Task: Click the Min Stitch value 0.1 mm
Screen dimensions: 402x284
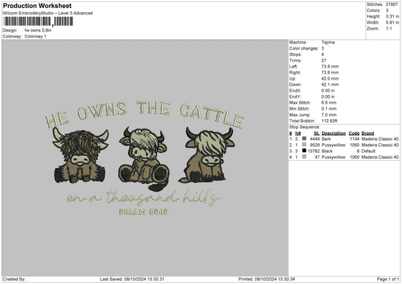Action: [x=329, y=109]
